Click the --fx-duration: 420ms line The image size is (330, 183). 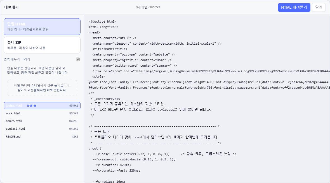(112, 165)
